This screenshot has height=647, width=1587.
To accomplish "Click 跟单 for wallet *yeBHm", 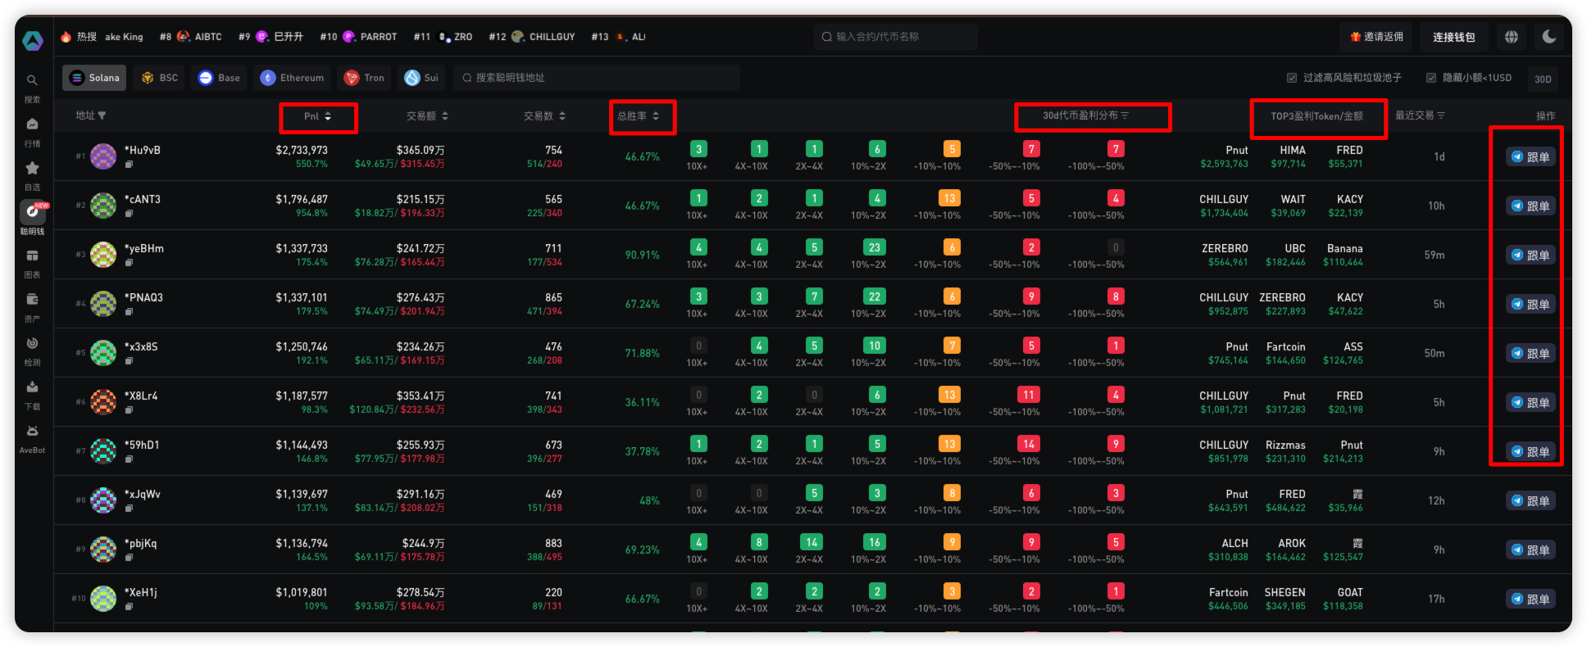I will pos(1530,256).
